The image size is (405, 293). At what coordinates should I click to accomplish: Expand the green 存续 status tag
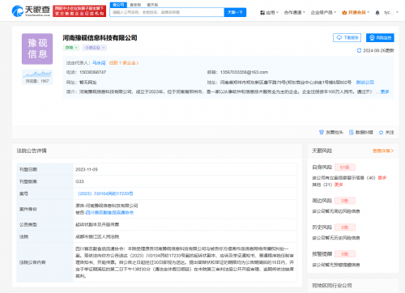pos(70,48)
